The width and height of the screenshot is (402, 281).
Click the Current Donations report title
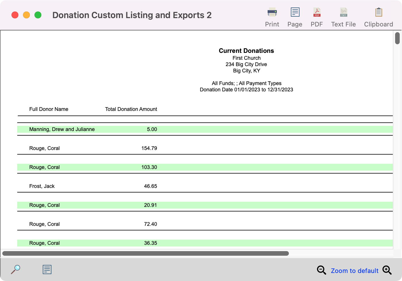[x=246, y=51]
